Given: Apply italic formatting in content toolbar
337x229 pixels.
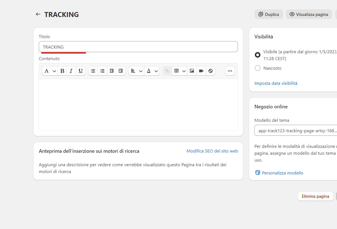Looking at the screenshot, I should pos(71,71).
